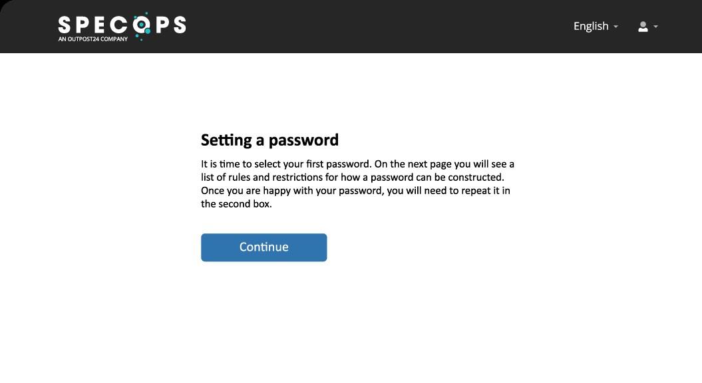This screenshot has height=383, width=702.
Task: Expand the English language dropdown
Action: (x=596, y=27)
